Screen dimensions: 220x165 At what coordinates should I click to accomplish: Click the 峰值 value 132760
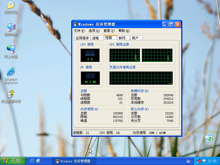(118, 121)
